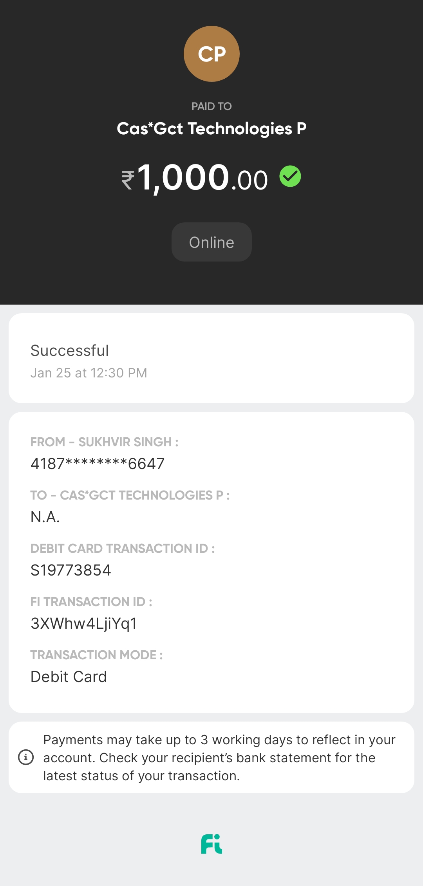Select the debit card transaction ID S19773854

71,570
